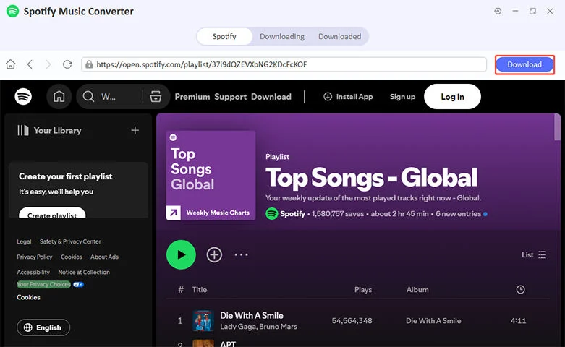Navigate back with the left arrow

(30, 64)
